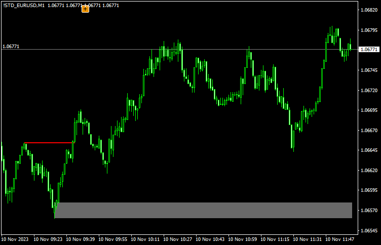The image size is (381, 245).
Task: Click the 1.06670 price axis label
Action: (368, 130)
